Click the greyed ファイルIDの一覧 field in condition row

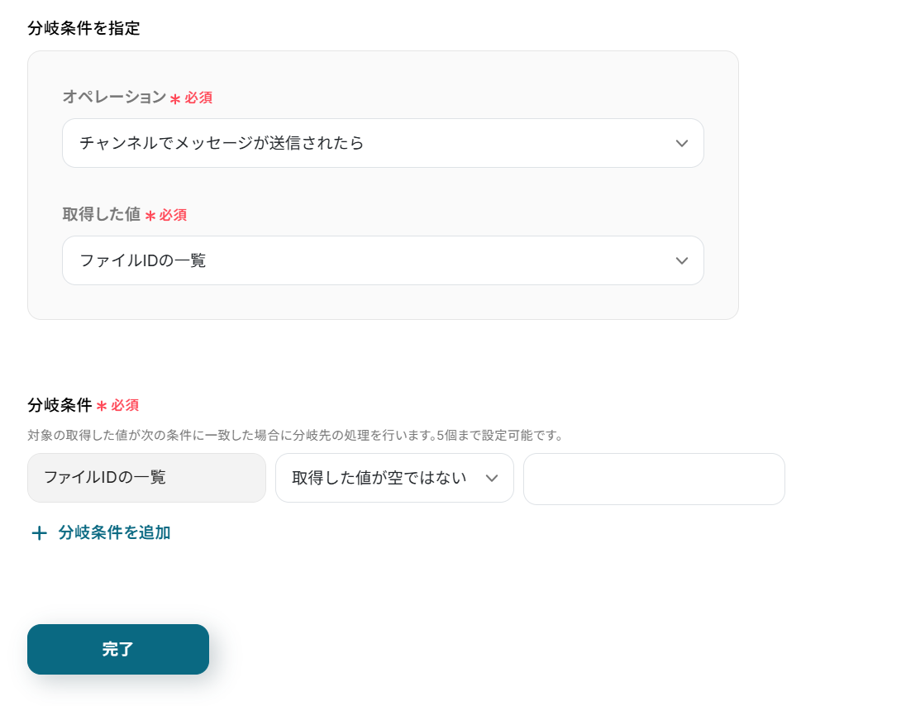point(146,478)
